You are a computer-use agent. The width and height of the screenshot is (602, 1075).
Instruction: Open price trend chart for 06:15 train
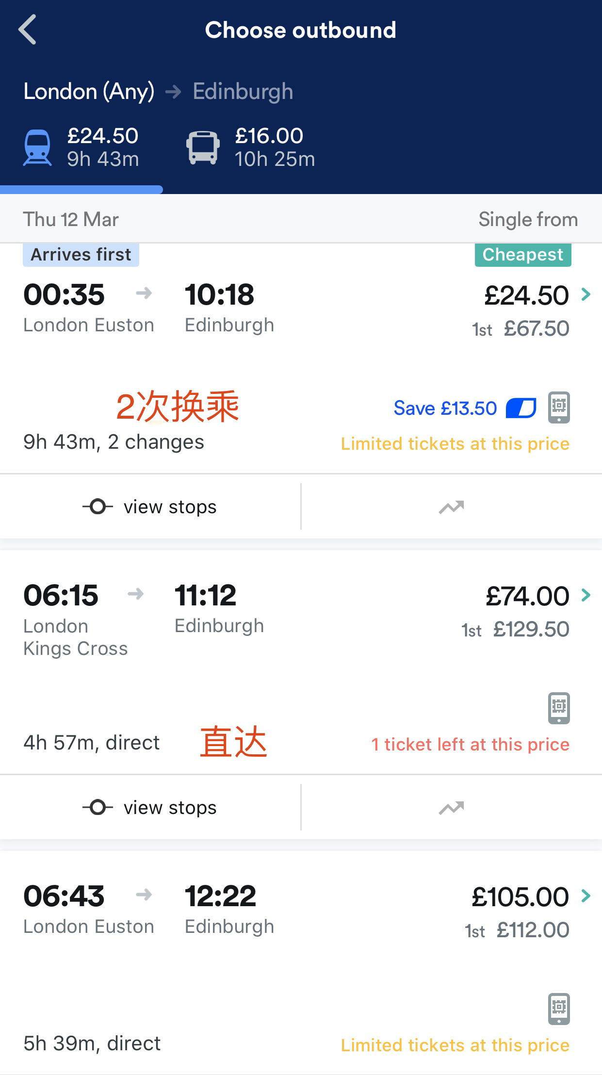[451, 808]
